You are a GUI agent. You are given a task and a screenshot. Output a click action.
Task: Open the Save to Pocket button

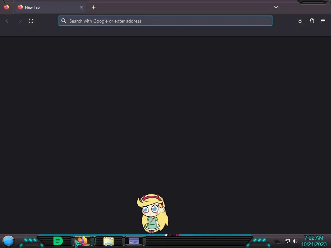300,21
